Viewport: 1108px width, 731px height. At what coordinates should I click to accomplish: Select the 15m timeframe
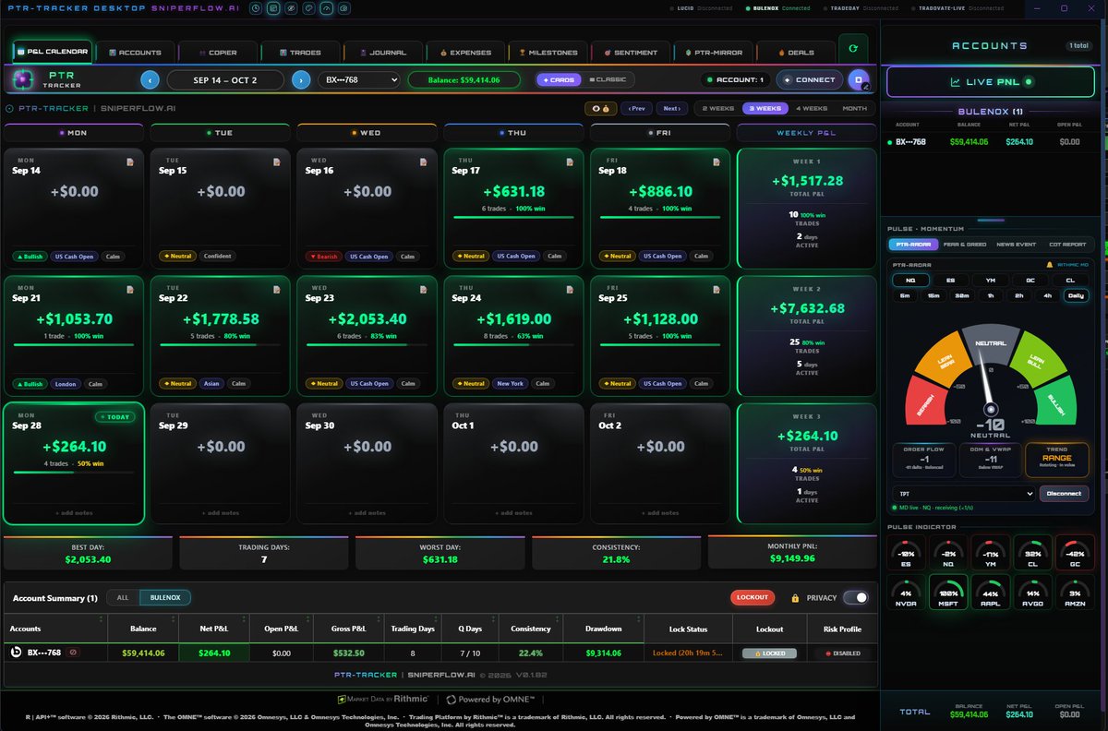(933, 295)
